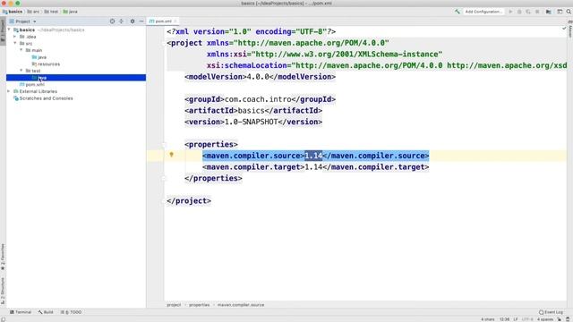Select the main folder in tree
The height and width of the screenshot is (322, 573).
click(x=34, y=50)
